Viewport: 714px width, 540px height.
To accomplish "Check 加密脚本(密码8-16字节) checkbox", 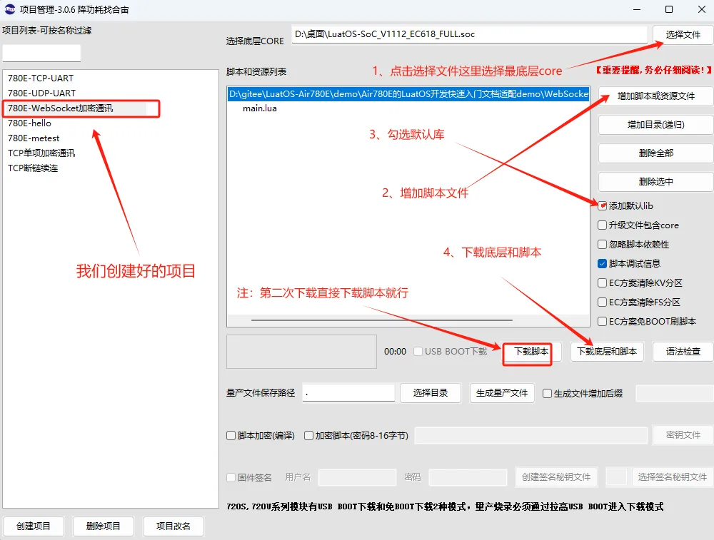I will coord(308,436).
